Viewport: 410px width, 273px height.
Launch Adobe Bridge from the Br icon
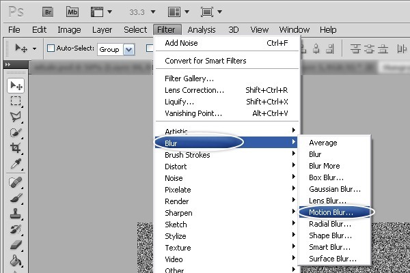(48, 12)
